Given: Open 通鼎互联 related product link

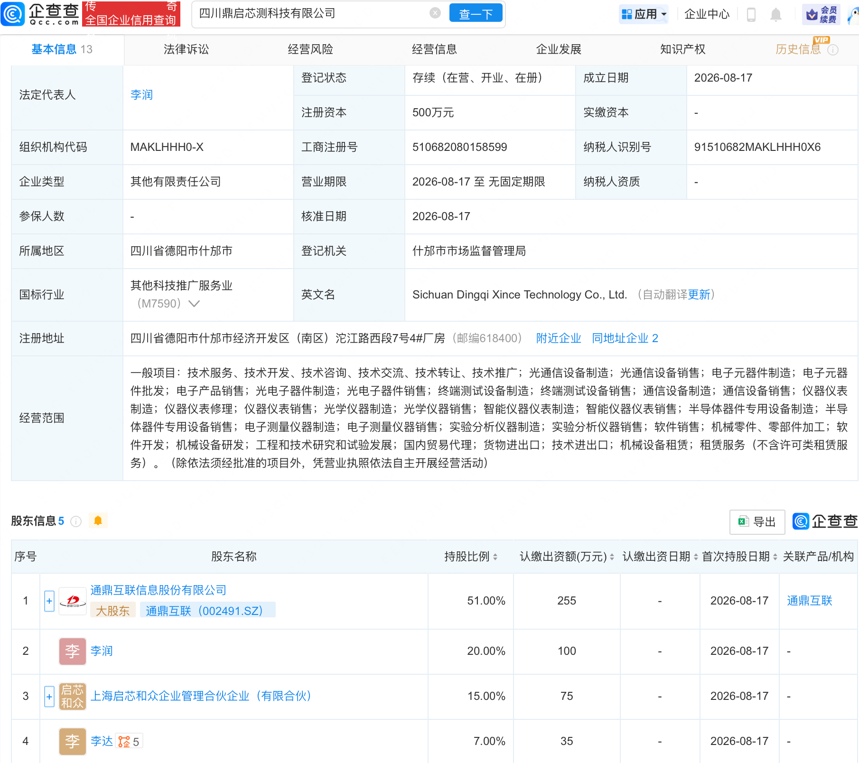Looking at the screenshot, I should click(809, 601).
